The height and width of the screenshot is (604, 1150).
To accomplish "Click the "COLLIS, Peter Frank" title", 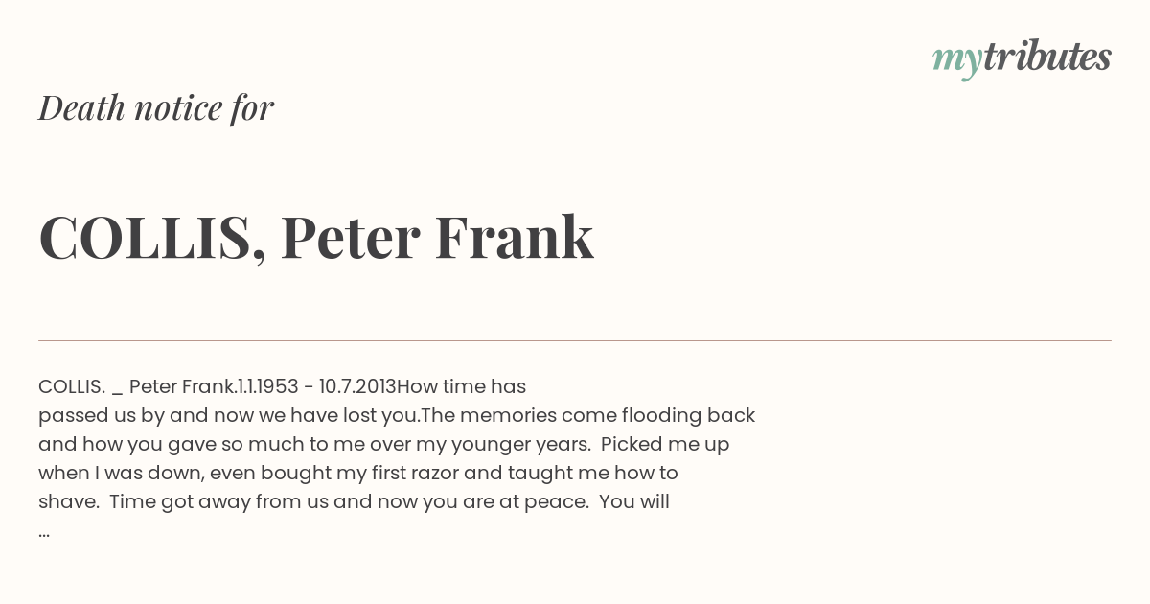I will (316, 237).
